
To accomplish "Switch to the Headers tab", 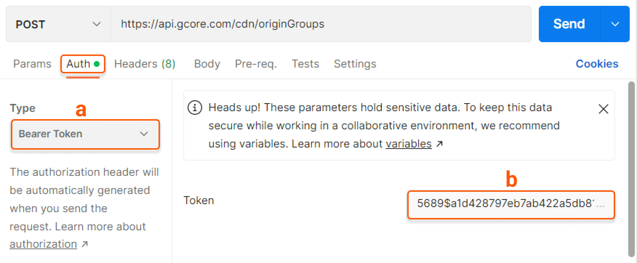I will tap(145, 64).
